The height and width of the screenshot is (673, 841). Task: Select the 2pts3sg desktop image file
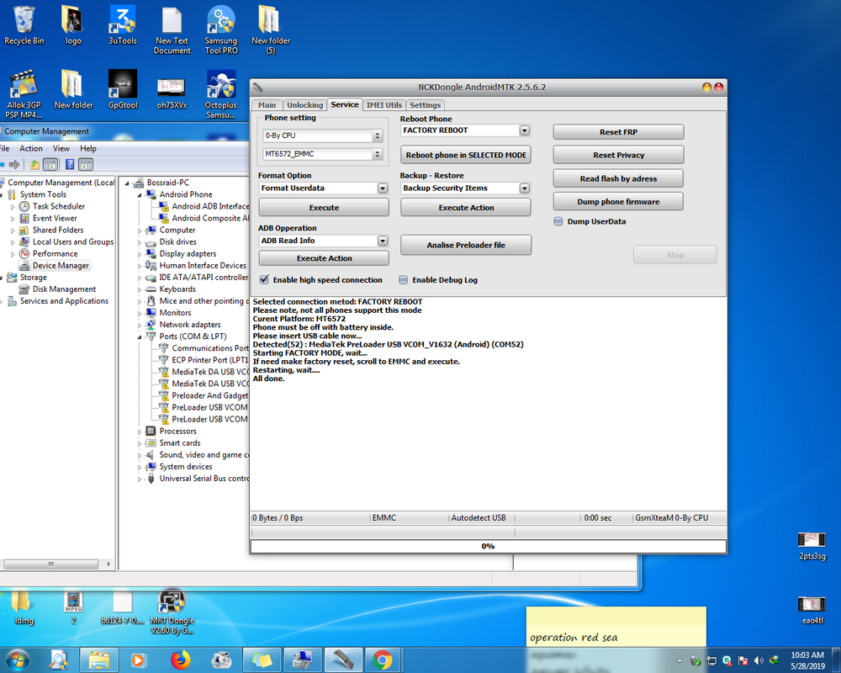click(x=812, y=546)
